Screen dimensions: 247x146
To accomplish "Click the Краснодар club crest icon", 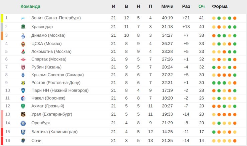I will point(23,27).
